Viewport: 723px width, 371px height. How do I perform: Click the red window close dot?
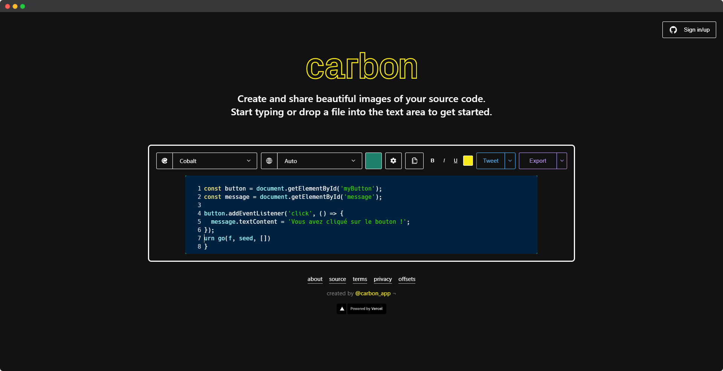pyautogui.click(x=8, y=6)
